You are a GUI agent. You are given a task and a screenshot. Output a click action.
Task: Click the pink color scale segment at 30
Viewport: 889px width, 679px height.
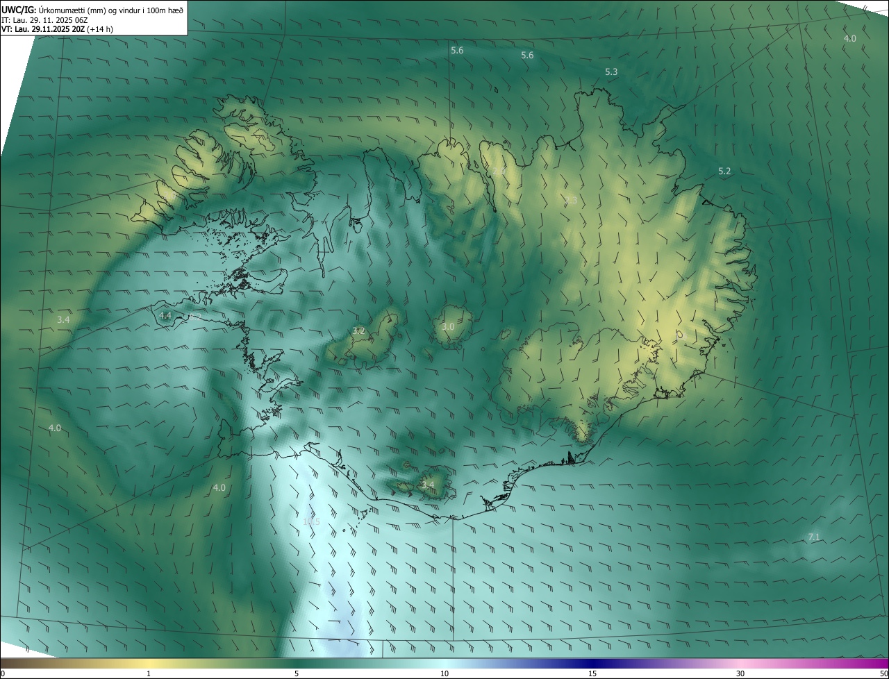740,663
